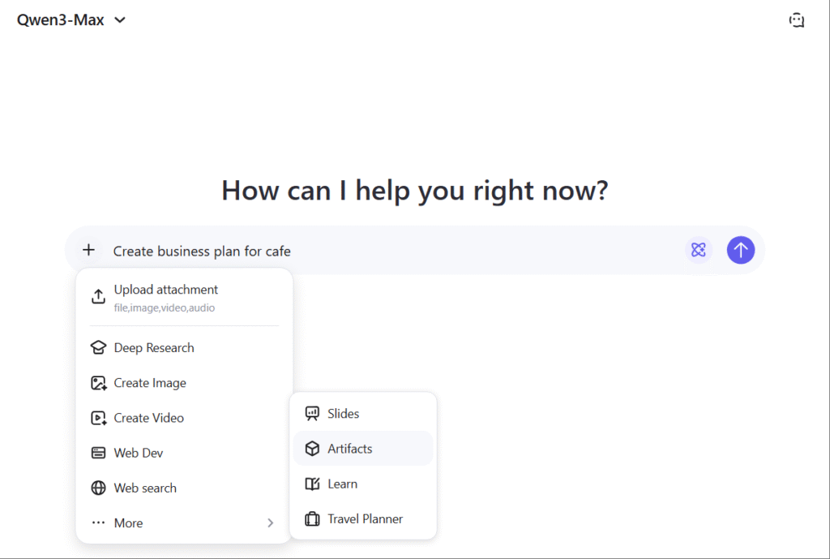Choose Slides from the submenu
Screen dimensions: 830x559
click(343, 414)
